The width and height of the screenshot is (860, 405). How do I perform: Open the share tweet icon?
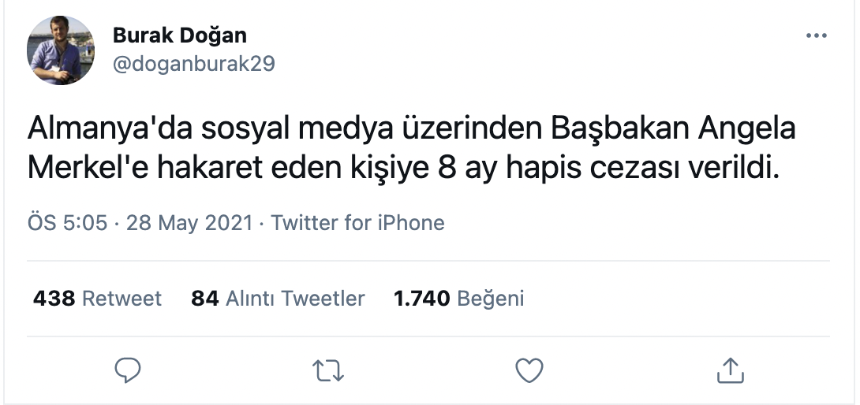[x=731, y=370]
